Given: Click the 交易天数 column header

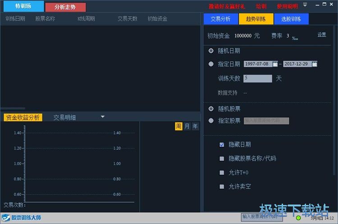Looking at the screenshot, I should (x=128, y=19).
